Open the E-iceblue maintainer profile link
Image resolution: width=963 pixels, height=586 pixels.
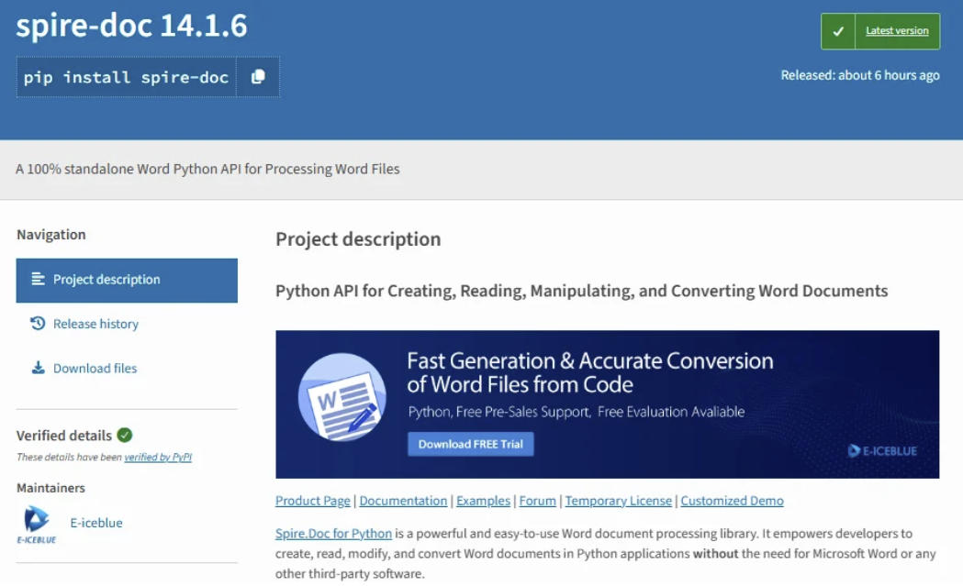coord(96,523)
